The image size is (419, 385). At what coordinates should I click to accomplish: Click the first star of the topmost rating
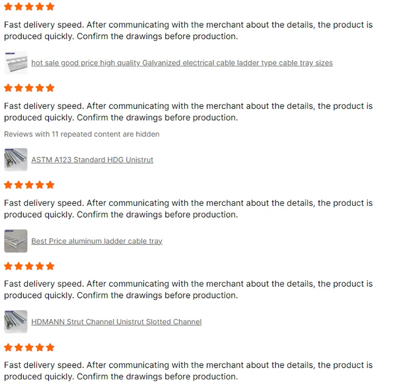[8, 7]
